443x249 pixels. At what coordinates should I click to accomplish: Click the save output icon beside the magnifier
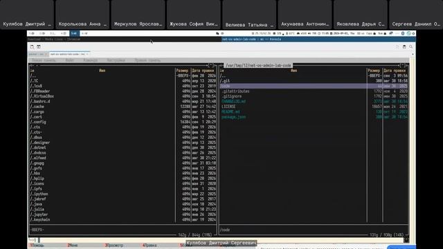click(404, 47)
